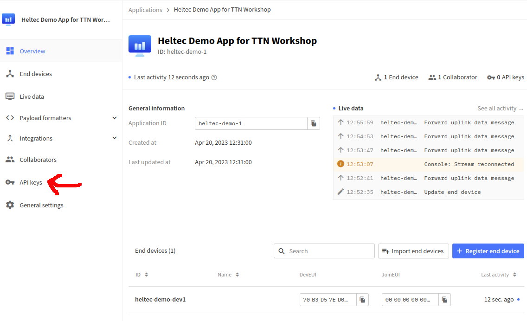Viewport: 527px width, 321px height.
Task: Expand the Payload formatters submenu chevron
Action: tap(115, 118)
